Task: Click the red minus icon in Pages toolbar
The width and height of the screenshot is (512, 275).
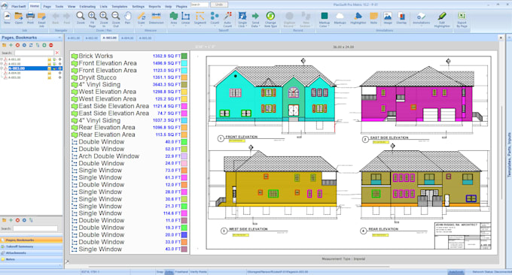Action: point(51,45)
